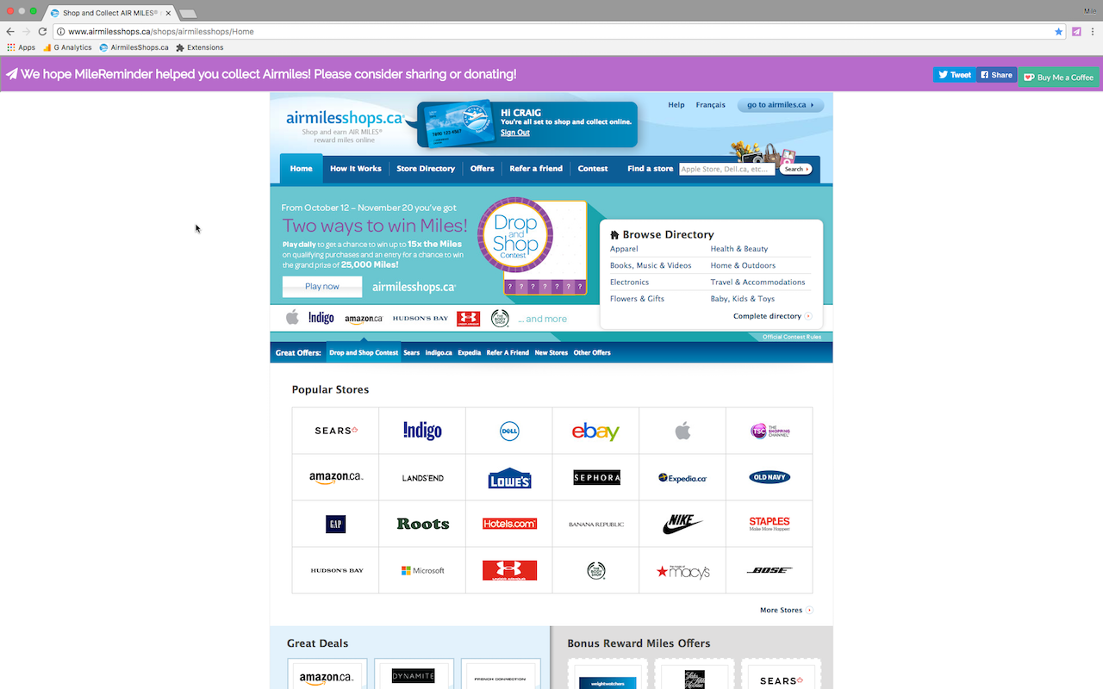Select the Dell logo tile
This screenshot has width=1103, height=689.
pos(509,431)
